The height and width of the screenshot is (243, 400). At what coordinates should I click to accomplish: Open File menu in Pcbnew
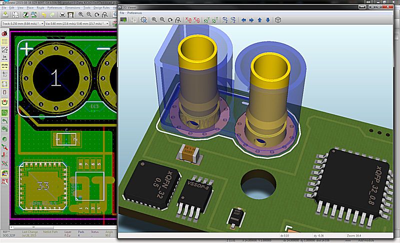point(4,8)
